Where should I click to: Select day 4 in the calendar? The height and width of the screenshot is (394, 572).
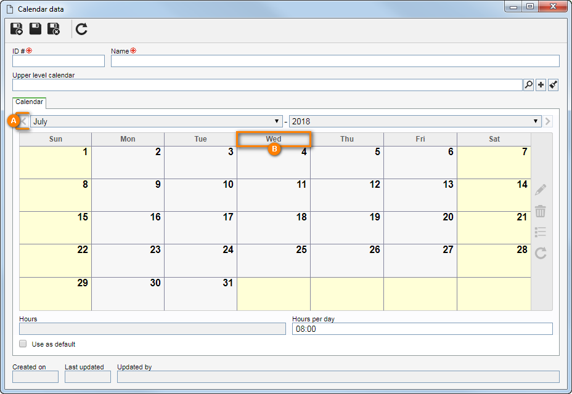click(x=274, y=163)
